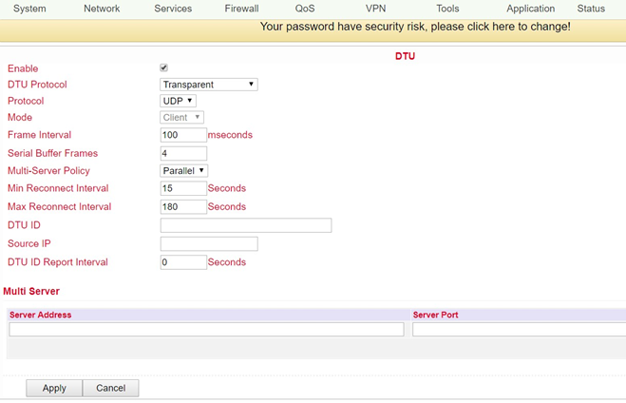Open the VPN menu
The height and width of the screenshot is (403, 626).
375,9
